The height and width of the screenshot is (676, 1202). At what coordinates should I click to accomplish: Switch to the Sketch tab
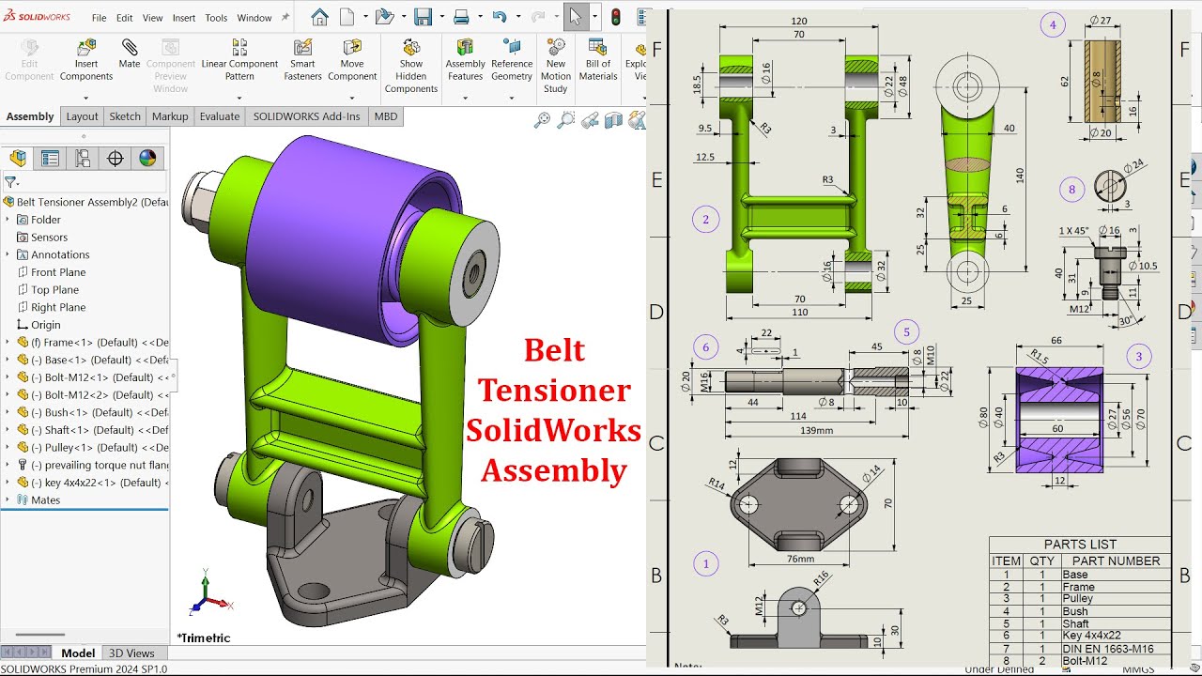tap(125, 116)
